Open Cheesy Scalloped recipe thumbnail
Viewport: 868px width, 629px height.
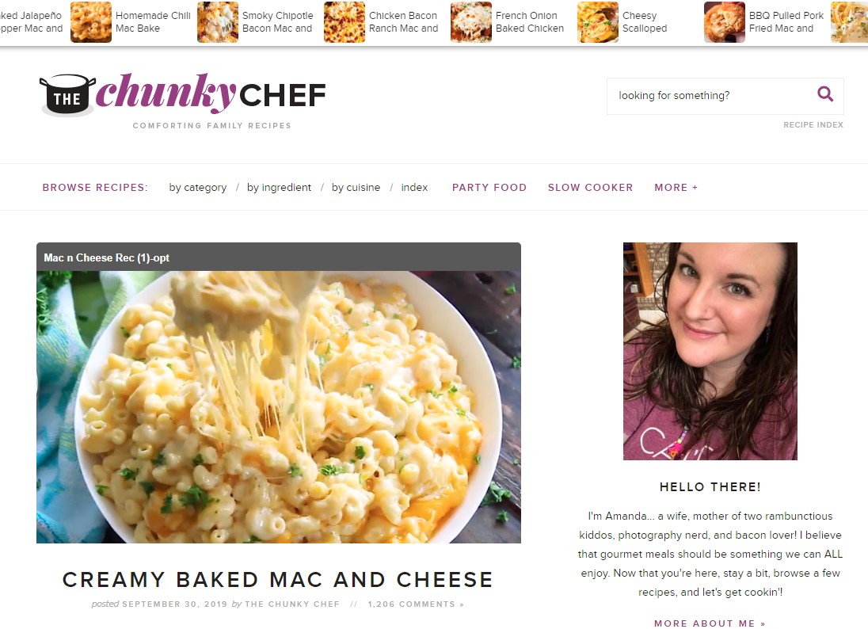(x=598, y=22)
